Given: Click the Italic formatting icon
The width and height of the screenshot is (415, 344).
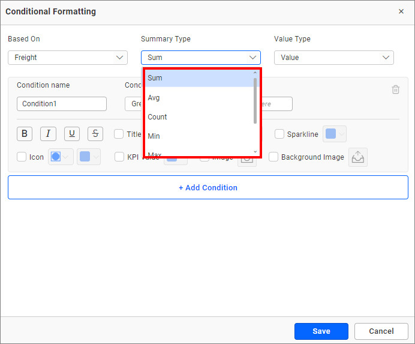Looking at the screenshot, I should click(48, 134).
